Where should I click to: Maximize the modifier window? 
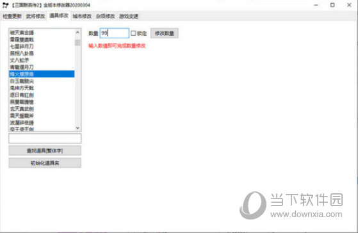(332, 5)
